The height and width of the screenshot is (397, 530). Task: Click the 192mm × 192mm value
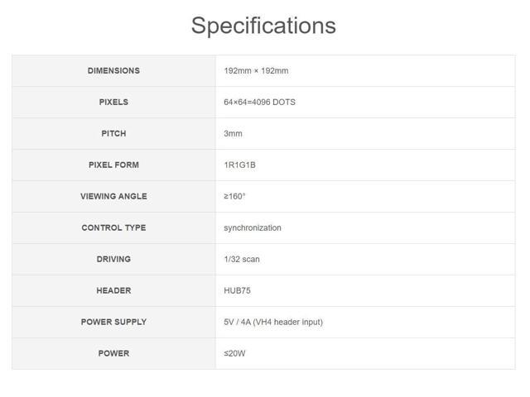256,71
